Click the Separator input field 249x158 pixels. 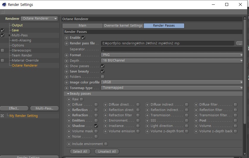pyautogui.click(x=172, y=49)
